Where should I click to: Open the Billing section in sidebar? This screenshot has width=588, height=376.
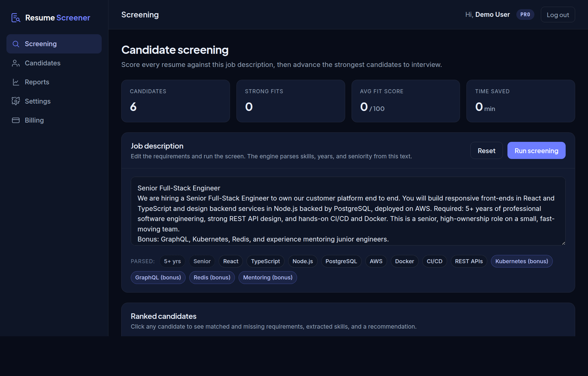tap(54, 120)
